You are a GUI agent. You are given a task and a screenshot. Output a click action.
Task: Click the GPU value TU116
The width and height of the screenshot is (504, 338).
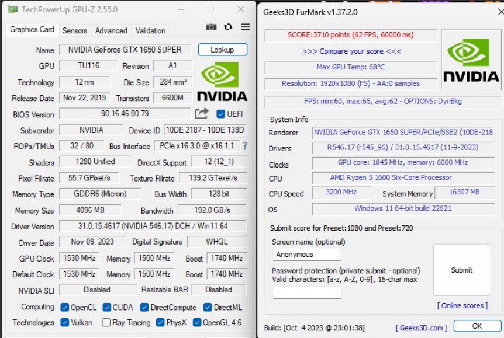(88, 66)
